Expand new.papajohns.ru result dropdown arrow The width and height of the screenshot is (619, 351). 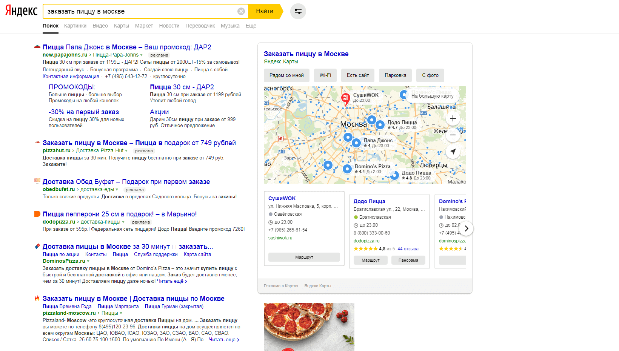tap(142, 55)
